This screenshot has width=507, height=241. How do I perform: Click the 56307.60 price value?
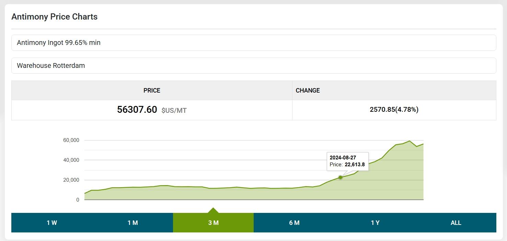tap(137, 110)
